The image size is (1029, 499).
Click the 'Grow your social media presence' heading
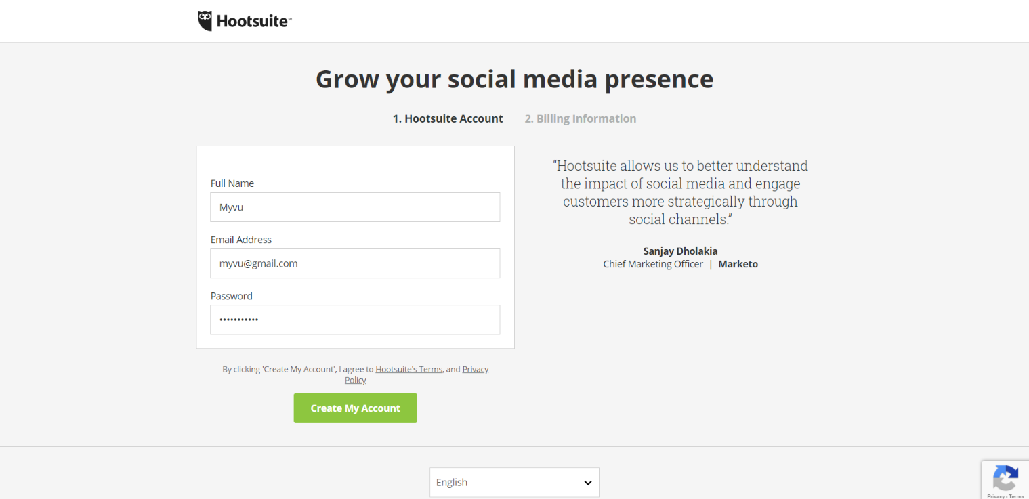[x=514, y=79]
